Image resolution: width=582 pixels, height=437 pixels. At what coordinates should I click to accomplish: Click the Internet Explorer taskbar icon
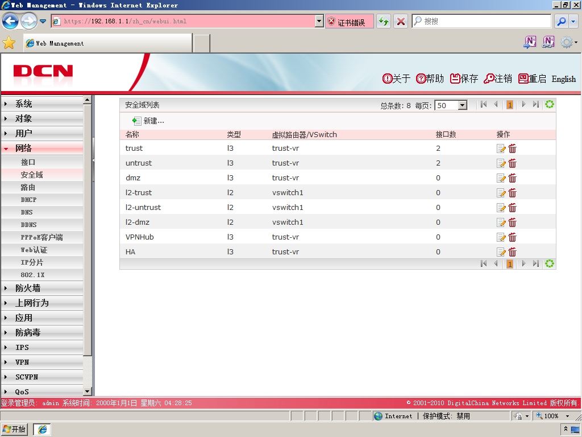point(42,429)
